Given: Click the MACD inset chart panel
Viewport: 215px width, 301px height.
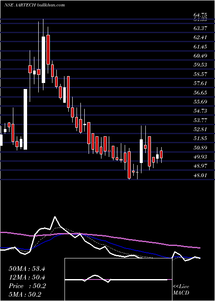Looking at the screenshot, I should (x=118, y=279).
